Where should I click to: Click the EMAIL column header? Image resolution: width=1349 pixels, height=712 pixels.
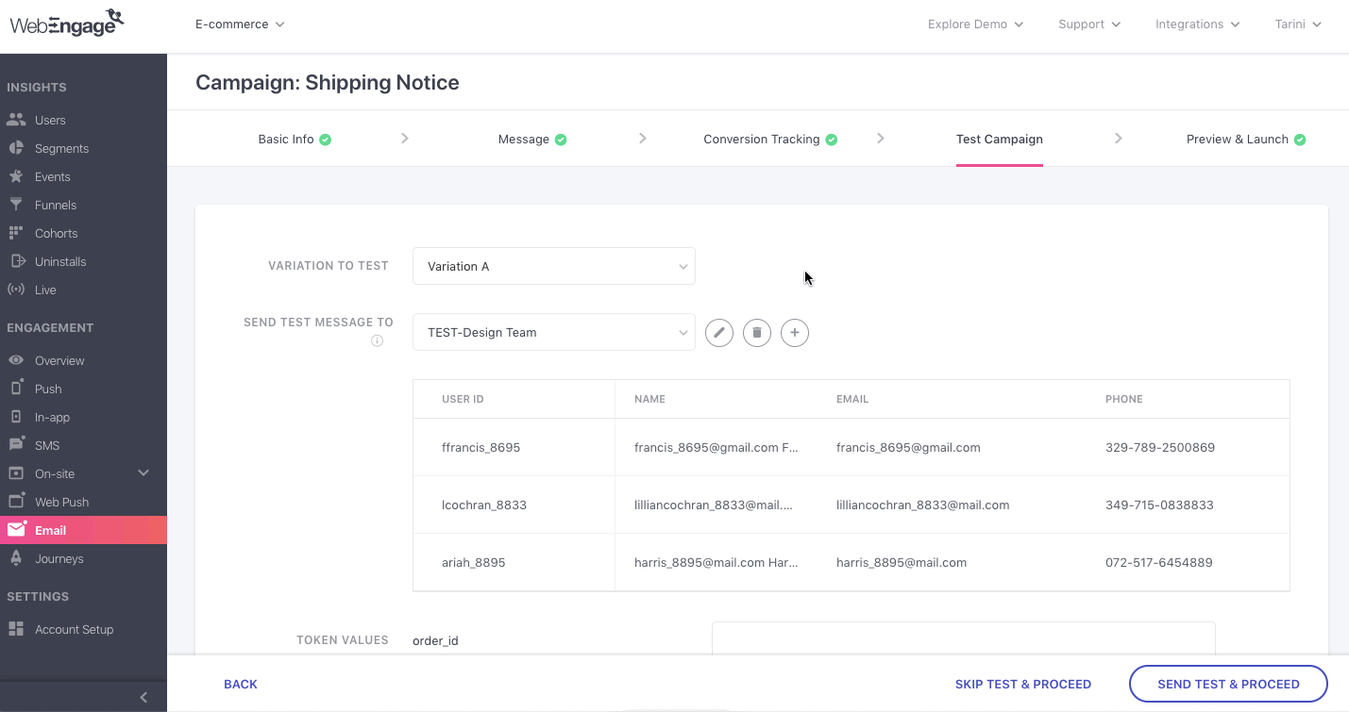click(x=852, y=399)
